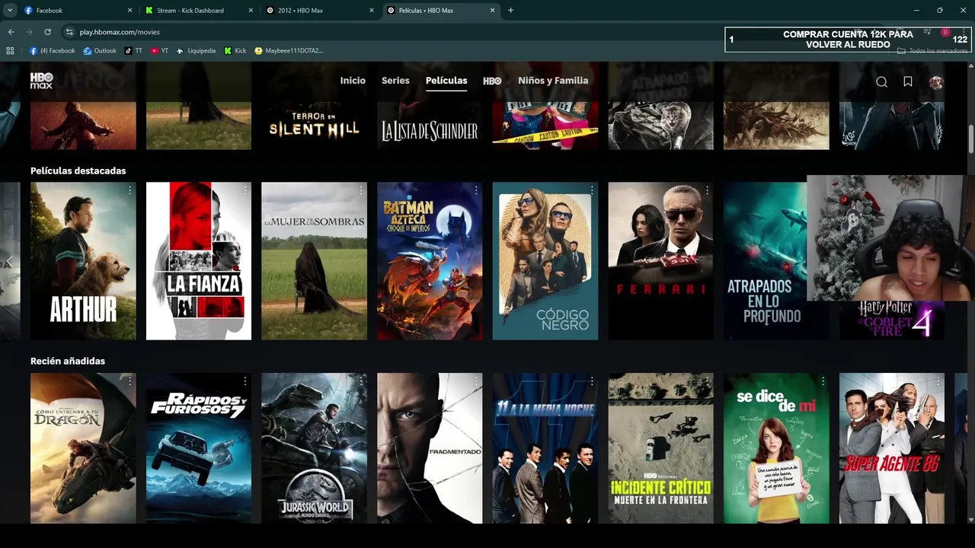
Task: Open options menu on Jurassic World poster
Action: (x=361, y=381)
